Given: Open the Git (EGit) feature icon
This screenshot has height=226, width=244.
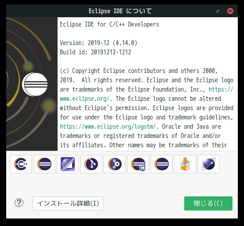Looking at the screenshot, I should (x=91, y=164).
